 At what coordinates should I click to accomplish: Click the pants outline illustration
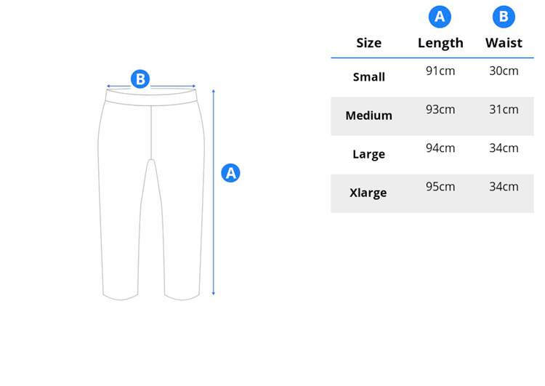click(150, 196)
